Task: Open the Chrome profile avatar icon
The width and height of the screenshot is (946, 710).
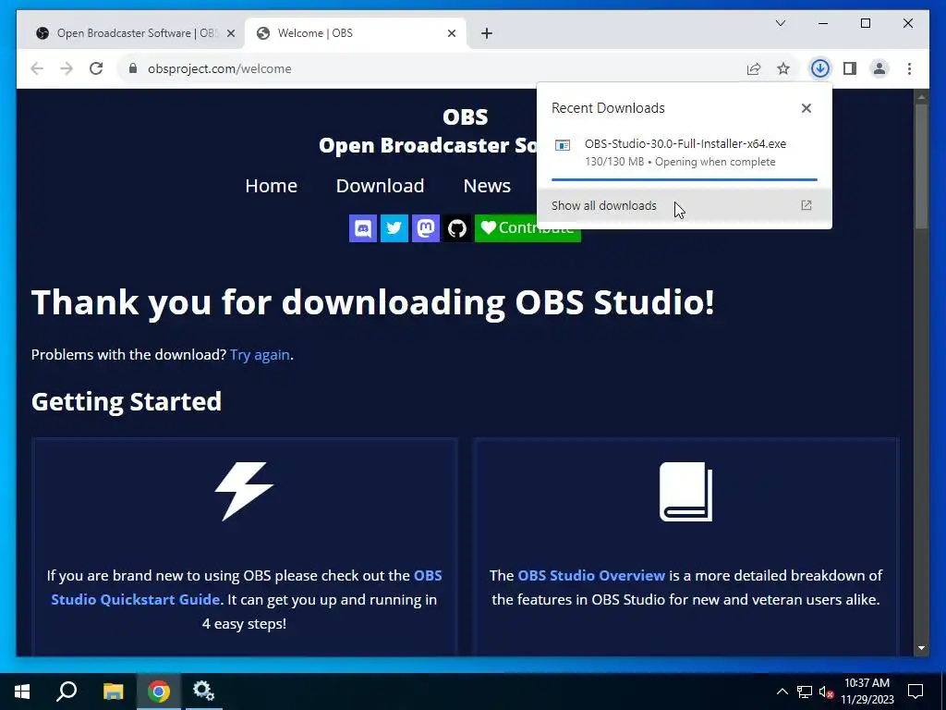Action: coord(879,68)
